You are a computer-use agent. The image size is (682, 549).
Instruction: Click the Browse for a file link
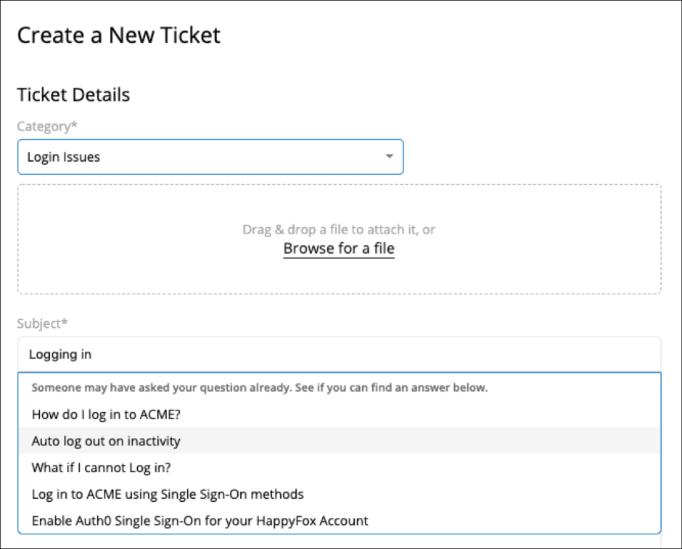(x=339, y=249)
